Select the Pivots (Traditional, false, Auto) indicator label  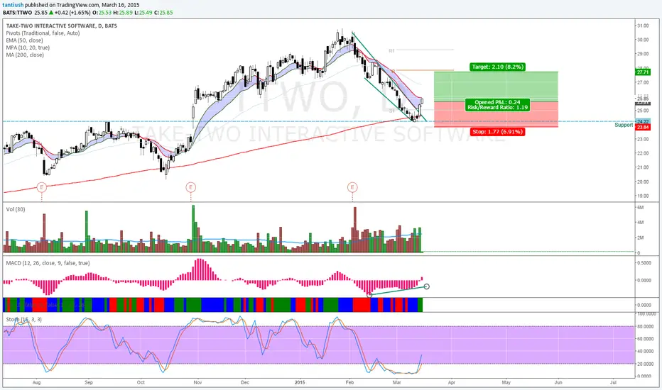(x=43, y=33)
